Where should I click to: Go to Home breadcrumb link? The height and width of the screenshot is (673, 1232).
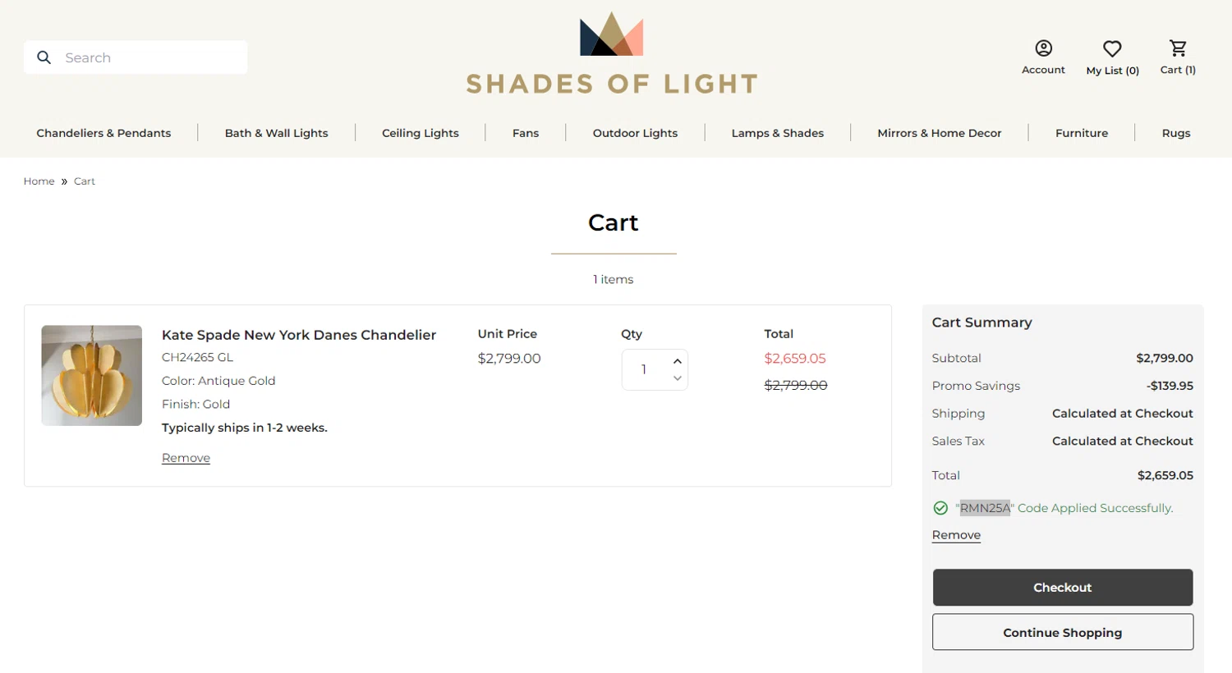coord(39,181)
